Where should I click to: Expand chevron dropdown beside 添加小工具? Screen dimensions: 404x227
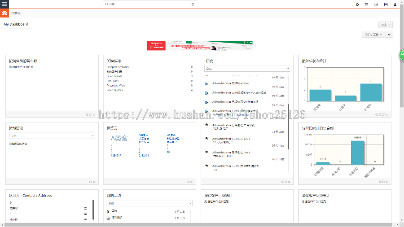click(x=389, y=35)
